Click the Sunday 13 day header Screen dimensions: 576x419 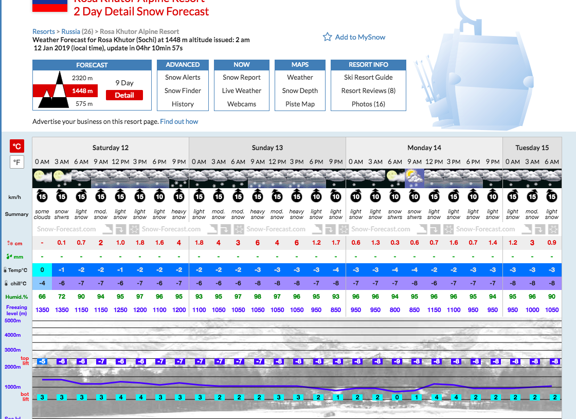coord(267,148)
